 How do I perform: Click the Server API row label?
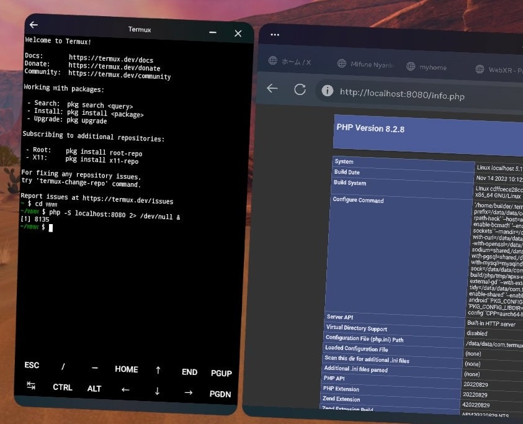340,317
